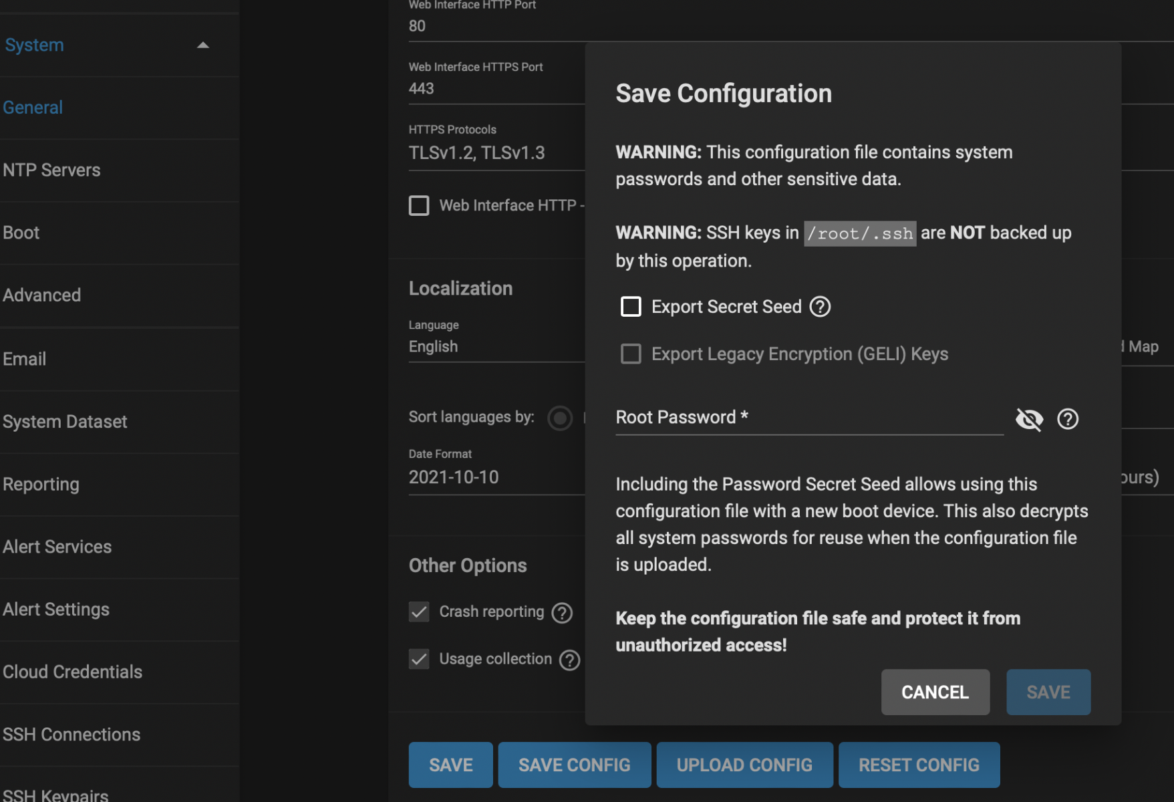1174x802 pixels.
Task: Click CANCEL in Save Configuration dialog
Action: click(x=935, y=692)
